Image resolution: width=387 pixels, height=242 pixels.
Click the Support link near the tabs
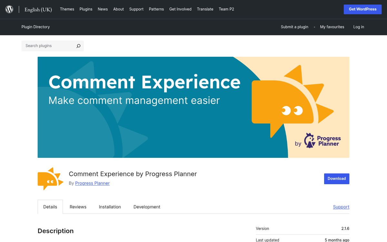coord(341,207)
